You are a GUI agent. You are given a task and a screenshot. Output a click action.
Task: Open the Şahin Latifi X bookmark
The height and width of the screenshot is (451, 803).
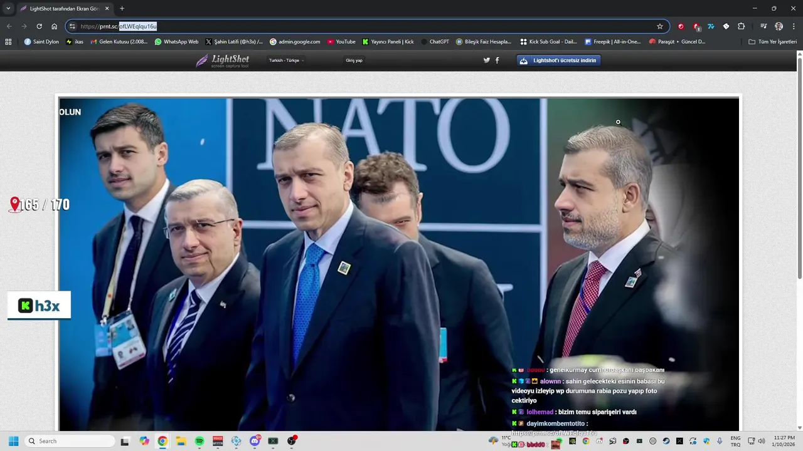234,42
